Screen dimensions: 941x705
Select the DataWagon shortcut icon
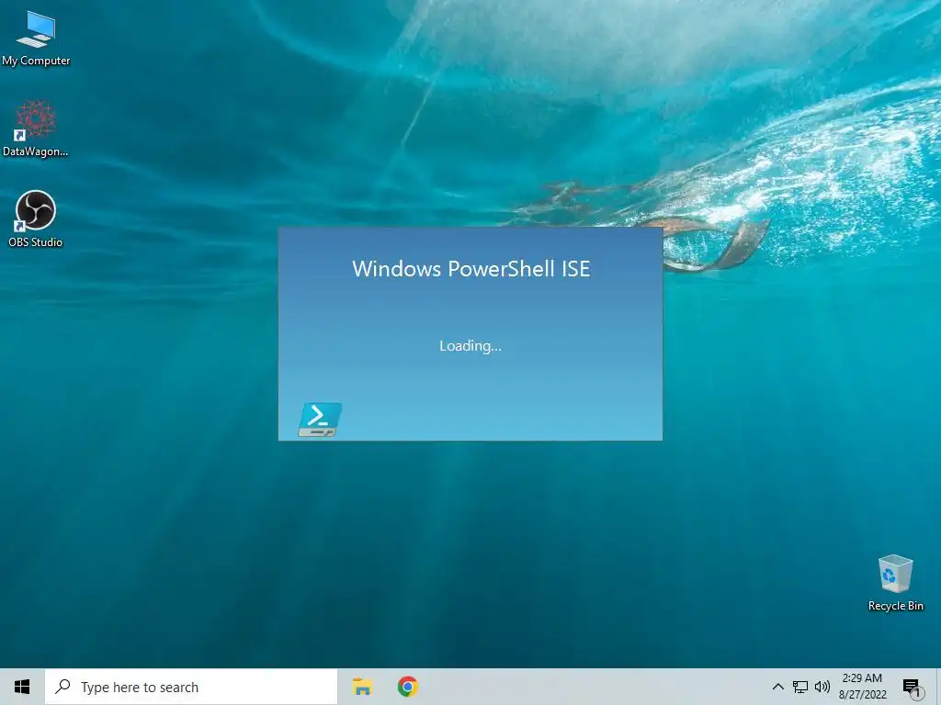36,129
